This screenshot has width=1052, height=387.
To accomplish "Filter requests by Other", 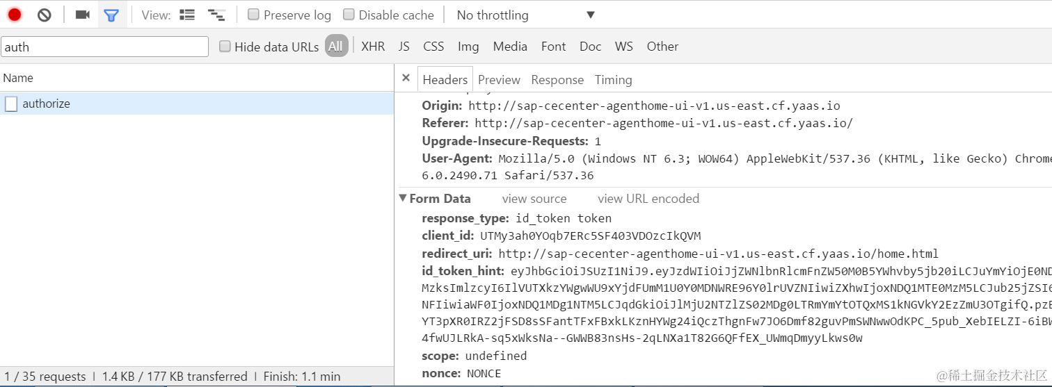I will tap(662, 47).
